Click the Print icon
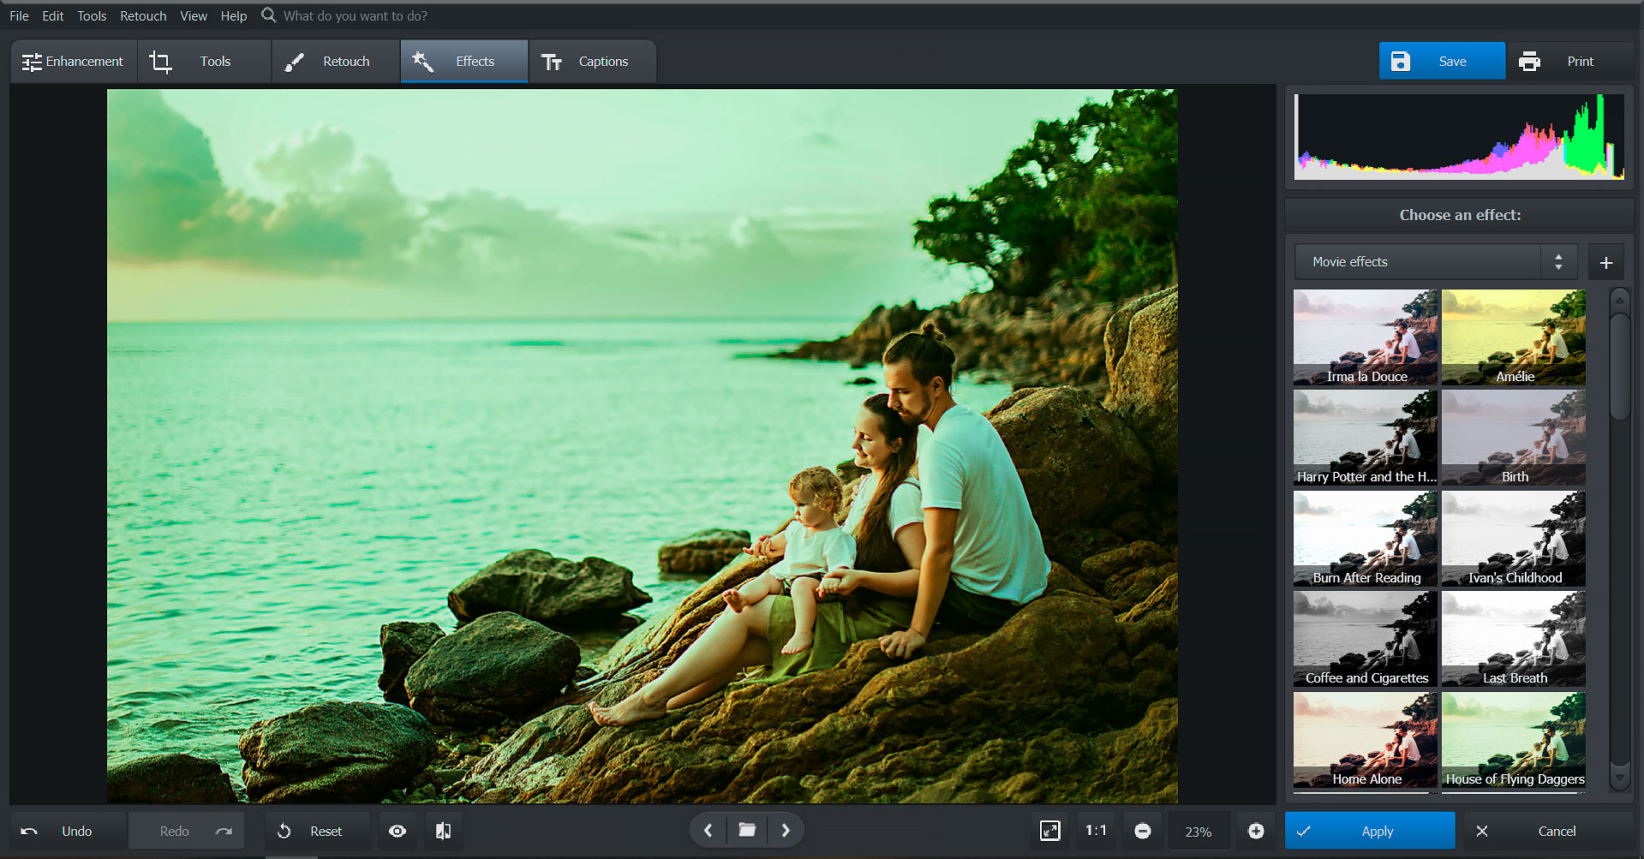This screenshot has height=859, width=1644. point(1529,61)
